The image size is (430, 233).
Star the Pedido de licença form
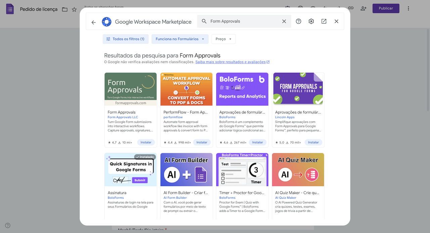[x=74, y=9]
